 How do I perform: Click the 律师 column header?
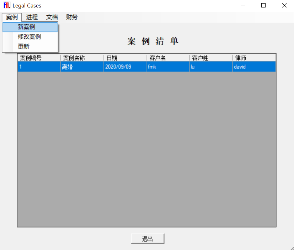tap(254, 58)
